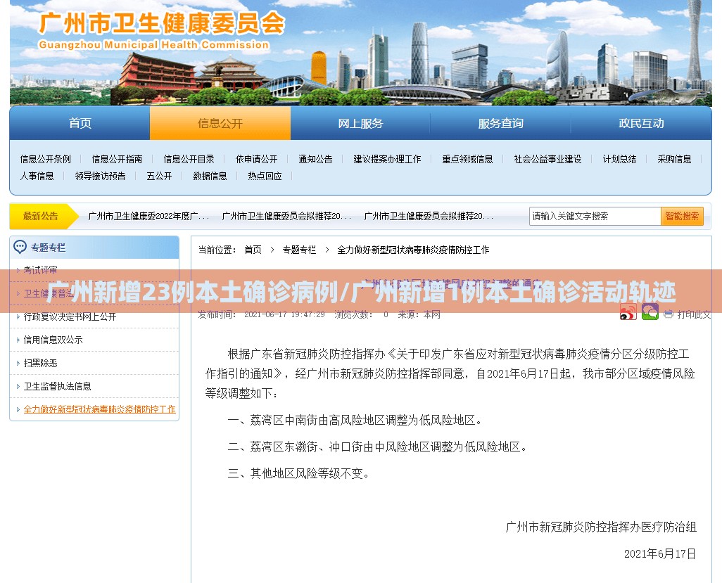The width and height of the screenshot is (722, 583).
Task: Open 建议提案办理工作 submenu link
Action: tap(387, 159)
